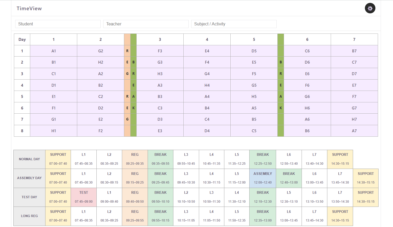Select TEST 07:45–09:00 slot
Viewport: 393px width, 227px height.
(x=84, y=197)
